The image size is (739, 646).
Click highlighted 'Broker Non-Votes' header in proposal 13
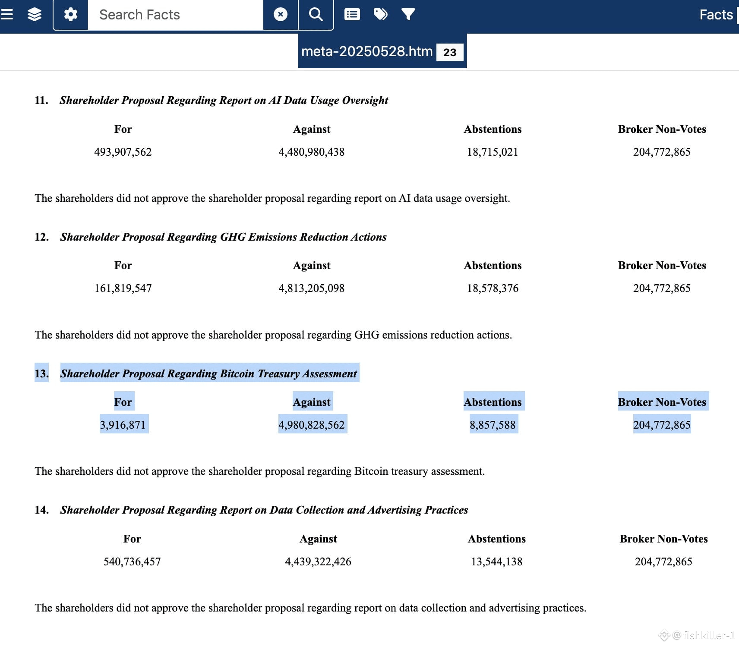click(x=662, y=401)
